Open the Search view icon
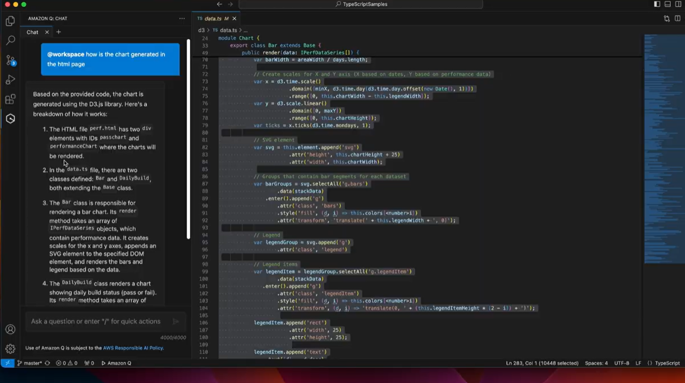 [x=10, y=40]
